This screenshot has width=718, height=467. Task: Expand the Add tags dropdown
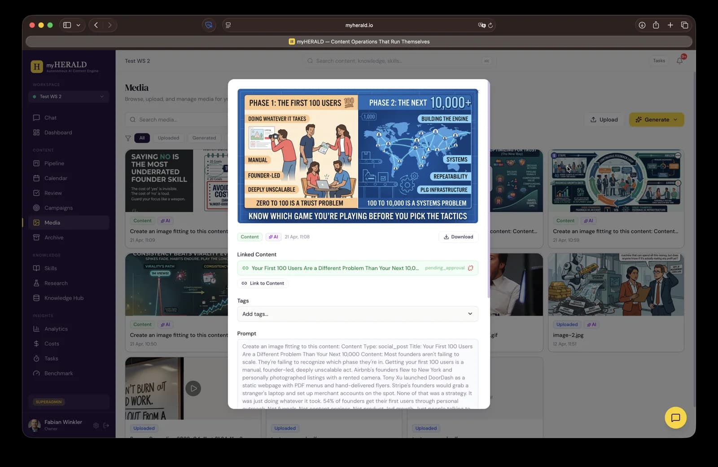358,314
